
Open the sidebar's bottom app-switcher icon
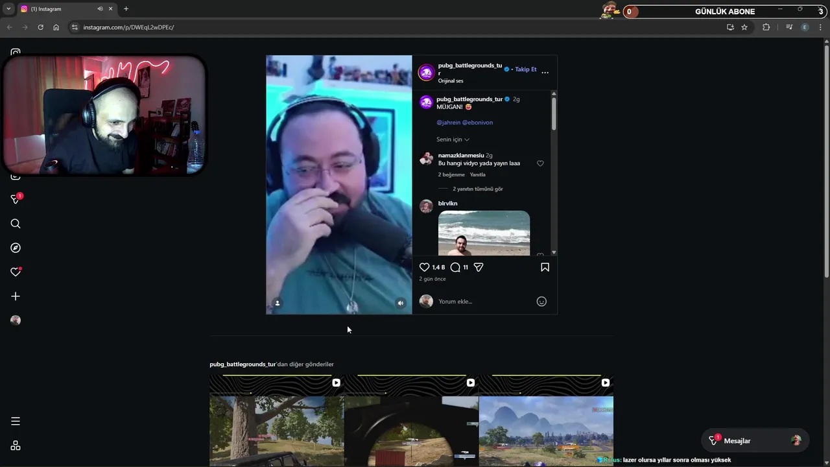16,446
